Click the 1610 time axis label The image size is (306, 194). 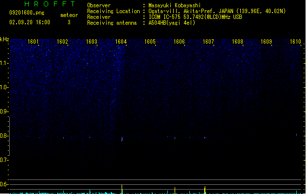tap(295, 41)
